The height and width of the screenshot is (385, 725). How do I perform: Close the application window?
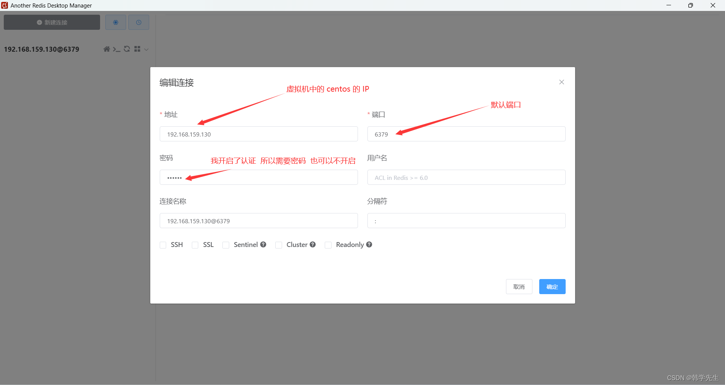pos(713,5)
